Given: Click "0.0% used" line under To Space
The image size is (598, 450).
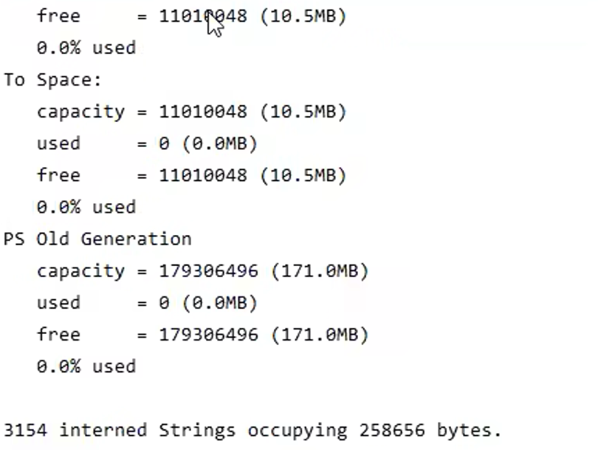Looking at the screenshot, I should click(86, 207).
